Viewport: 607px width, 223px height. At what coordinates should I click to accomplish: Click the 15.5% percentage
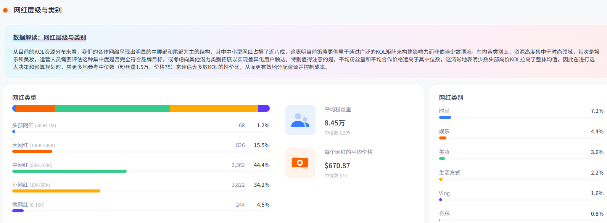coord(262,145)
